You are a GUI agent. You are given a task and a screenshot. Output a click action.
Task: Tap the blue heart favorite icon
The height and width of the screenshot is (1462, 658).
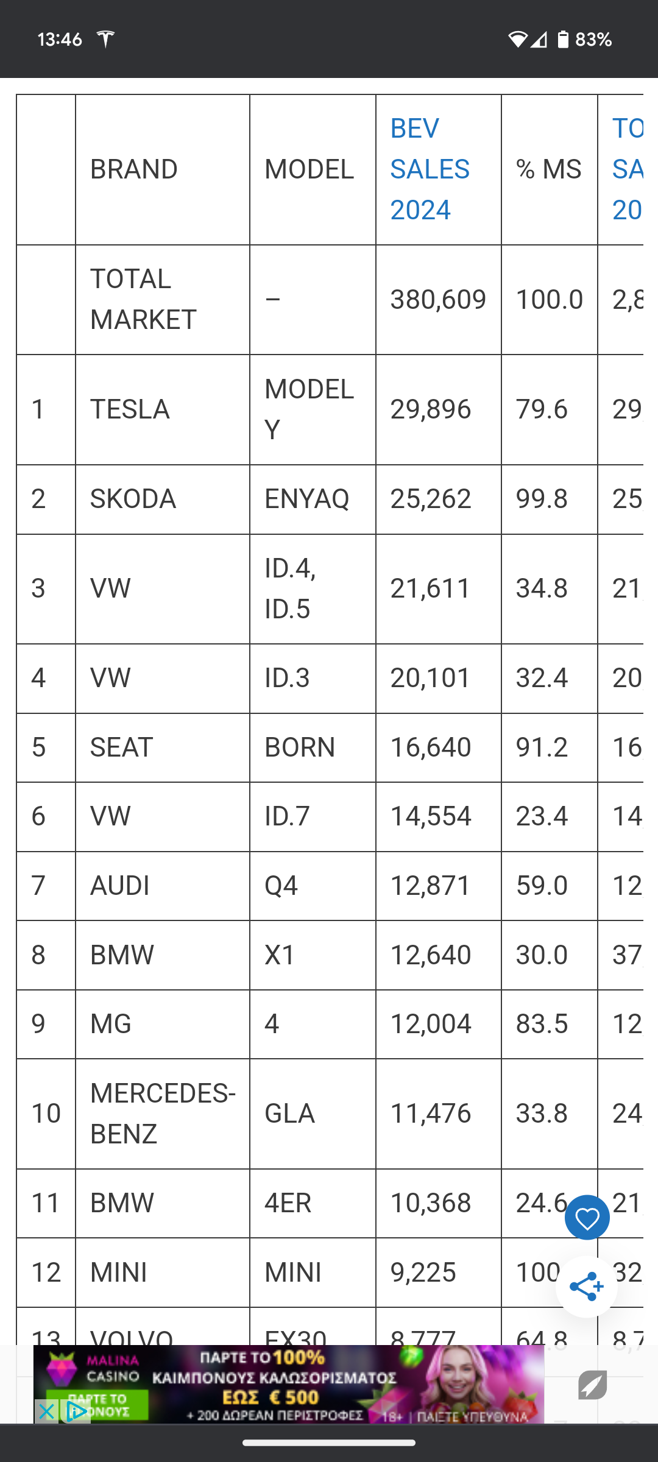587,1218
